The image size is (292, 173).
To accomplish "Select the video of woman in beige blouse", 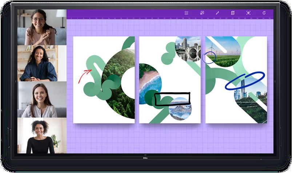I will [x=42, y=99].
